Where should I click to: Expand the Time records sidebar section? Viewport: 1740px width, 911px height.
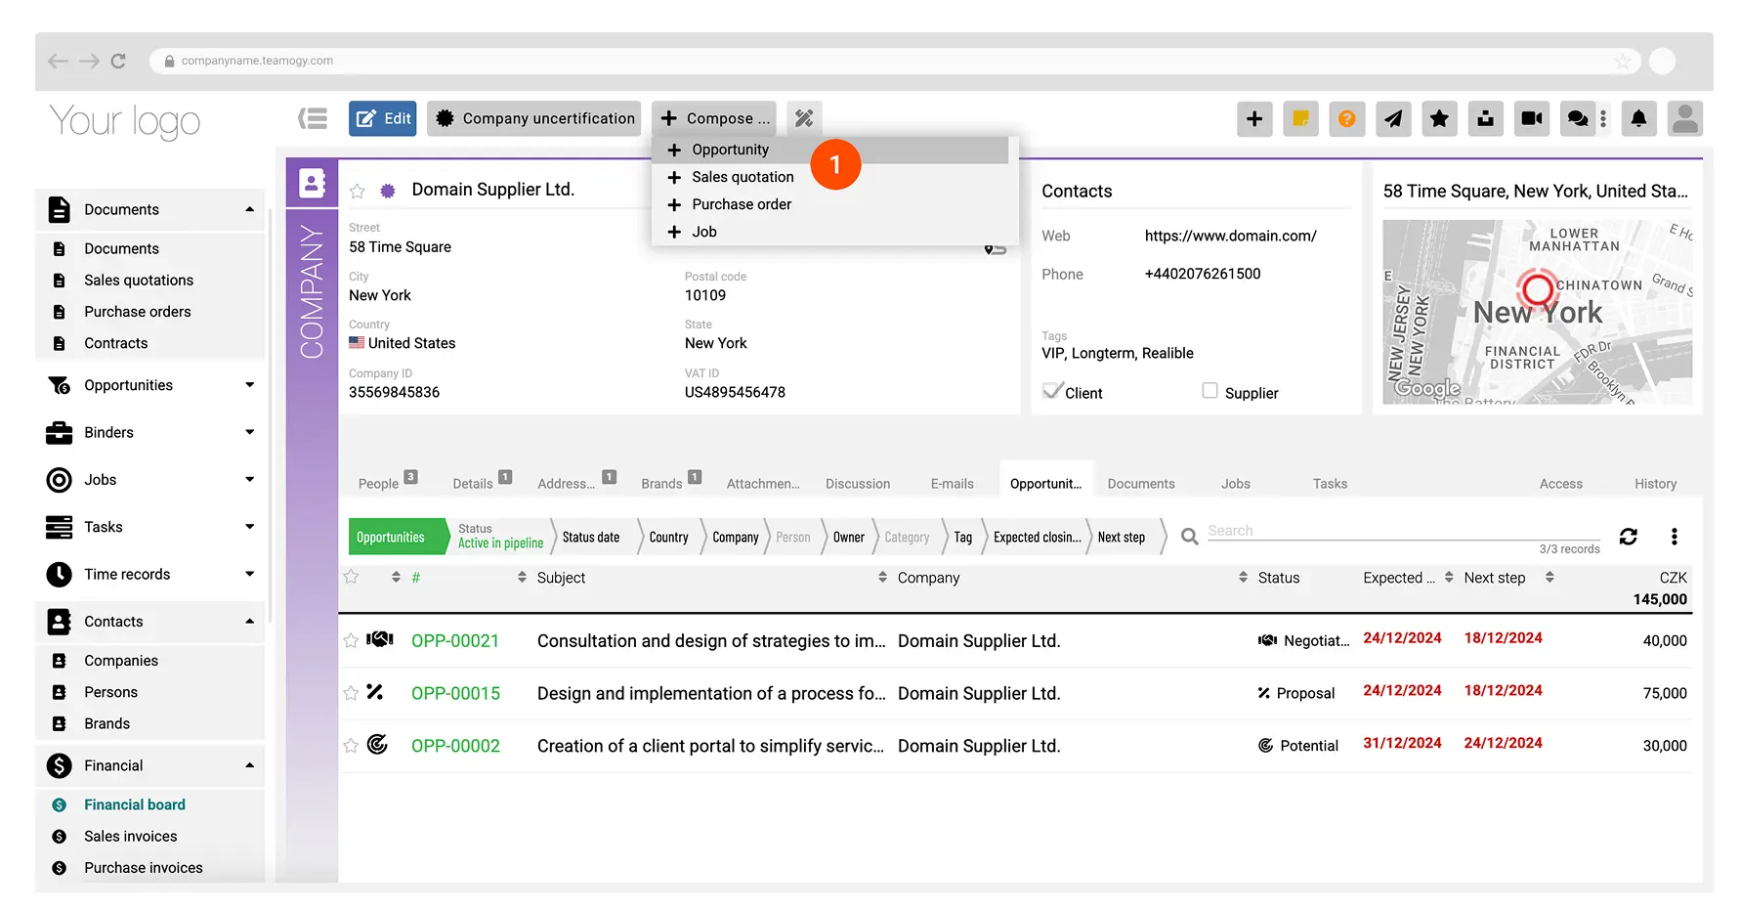pyautogui.click(x=249, y=574)
